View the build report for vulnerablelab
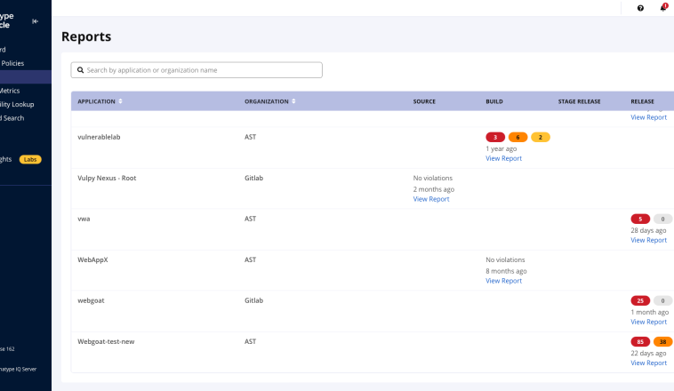This screenshot has width=674, height=391. tap(503, 158)
